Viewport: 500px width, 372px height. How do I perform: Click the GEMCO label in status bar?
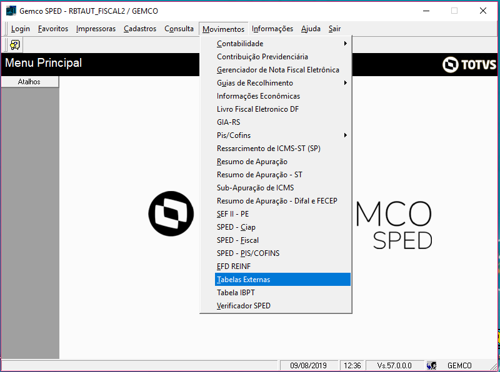click(x=459, y=366)
